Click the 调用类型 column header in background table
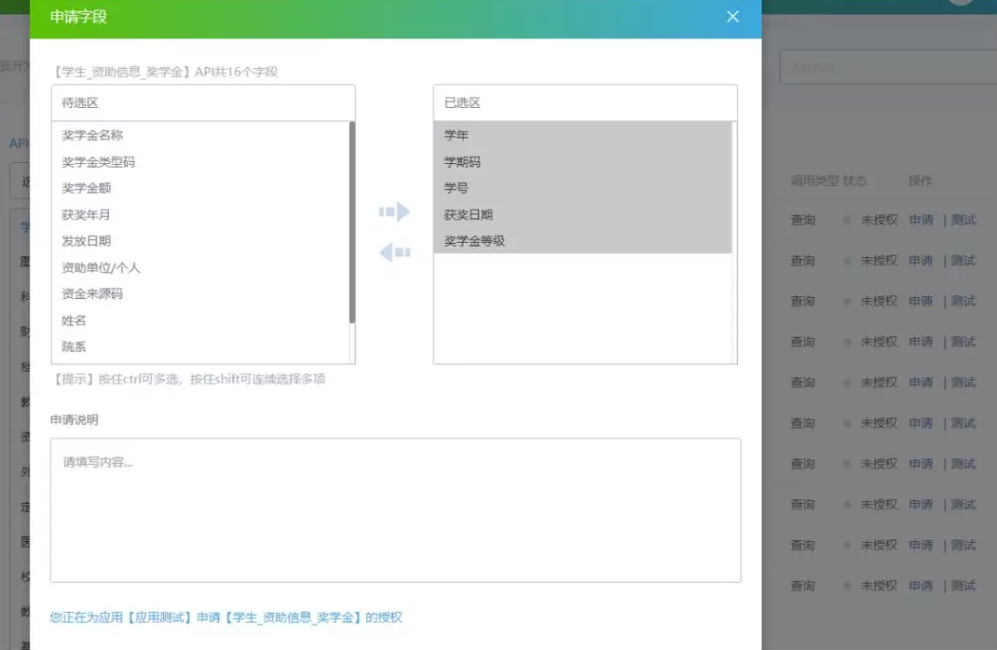Screen dimensions: 997x650 point(814,181)
